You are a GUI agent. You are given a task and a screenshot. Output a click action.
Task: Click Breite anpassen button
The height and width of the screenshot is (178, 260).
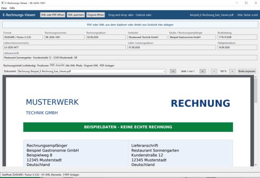(247, 71)
